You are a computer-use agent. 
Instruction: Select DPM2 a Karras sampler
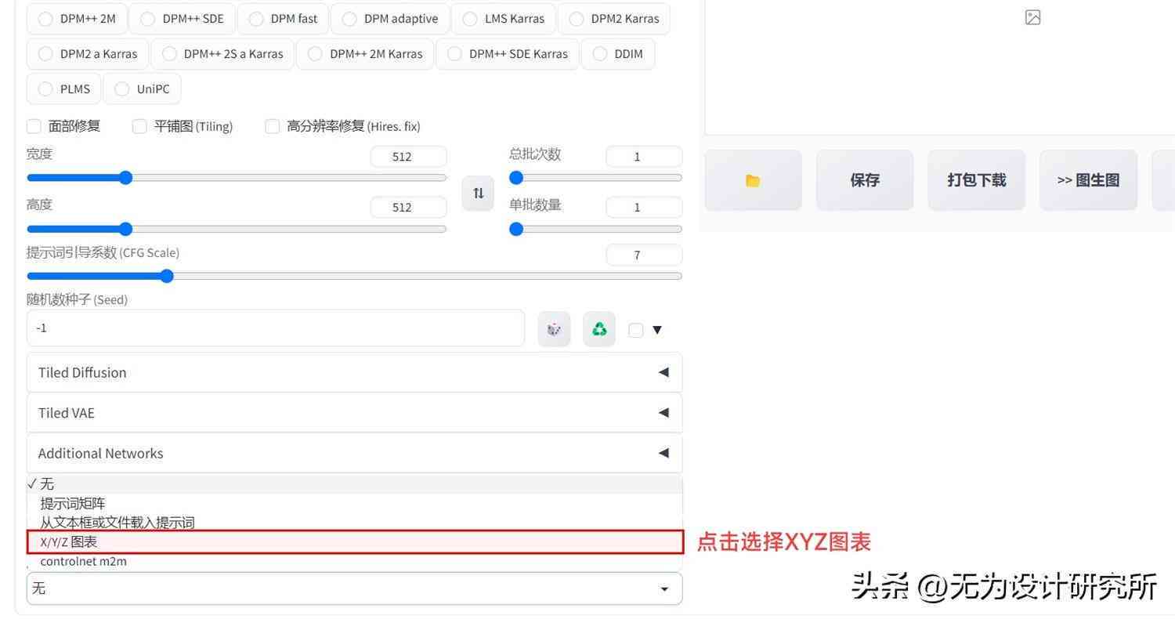pos(88,54)
